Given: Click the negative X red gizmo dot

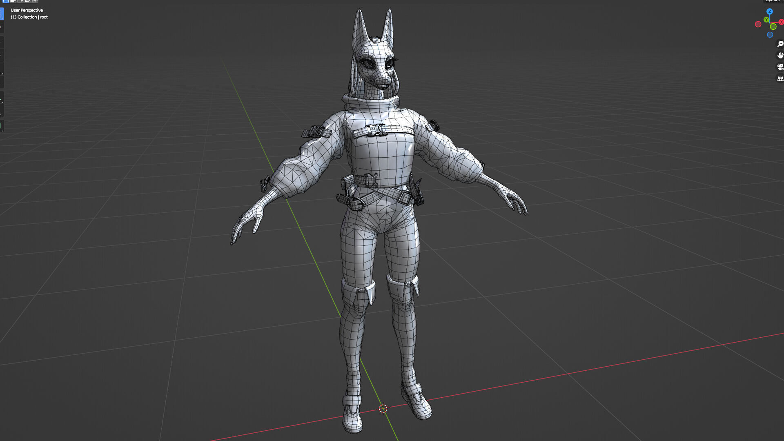Looking at the screenshot, I should tap(758, 24).
